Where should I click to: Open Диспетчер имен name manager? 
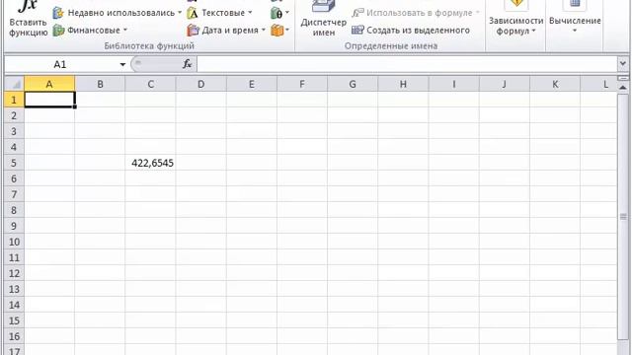click(x=324, y=19)
